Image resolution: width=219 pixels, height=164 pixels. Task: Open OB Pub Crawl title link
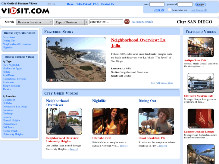coord(102,138)
